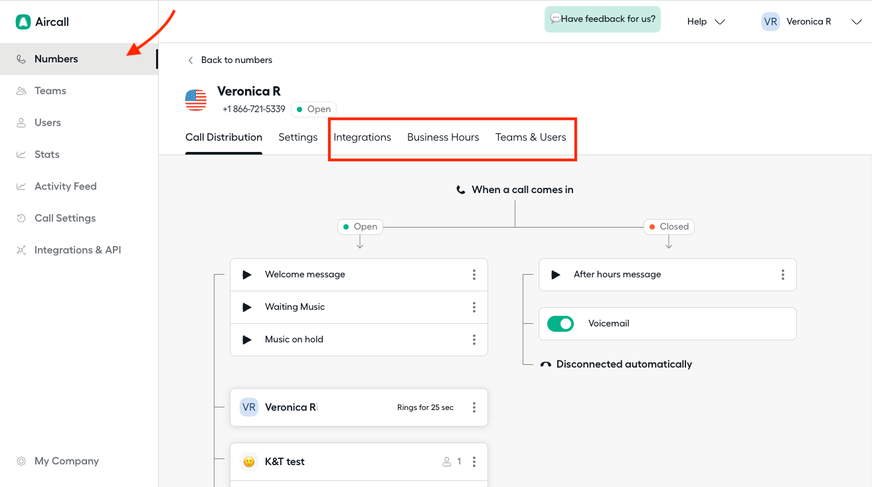Image resolution: width=872 pixels, height=487 pixels.
Task: Click the VR avatar in distribution card
Action: [249, 407]
